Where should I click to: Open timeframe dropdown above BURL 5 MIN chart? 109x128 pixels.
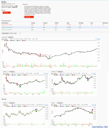pyautogui.click(x=6, y=71)
